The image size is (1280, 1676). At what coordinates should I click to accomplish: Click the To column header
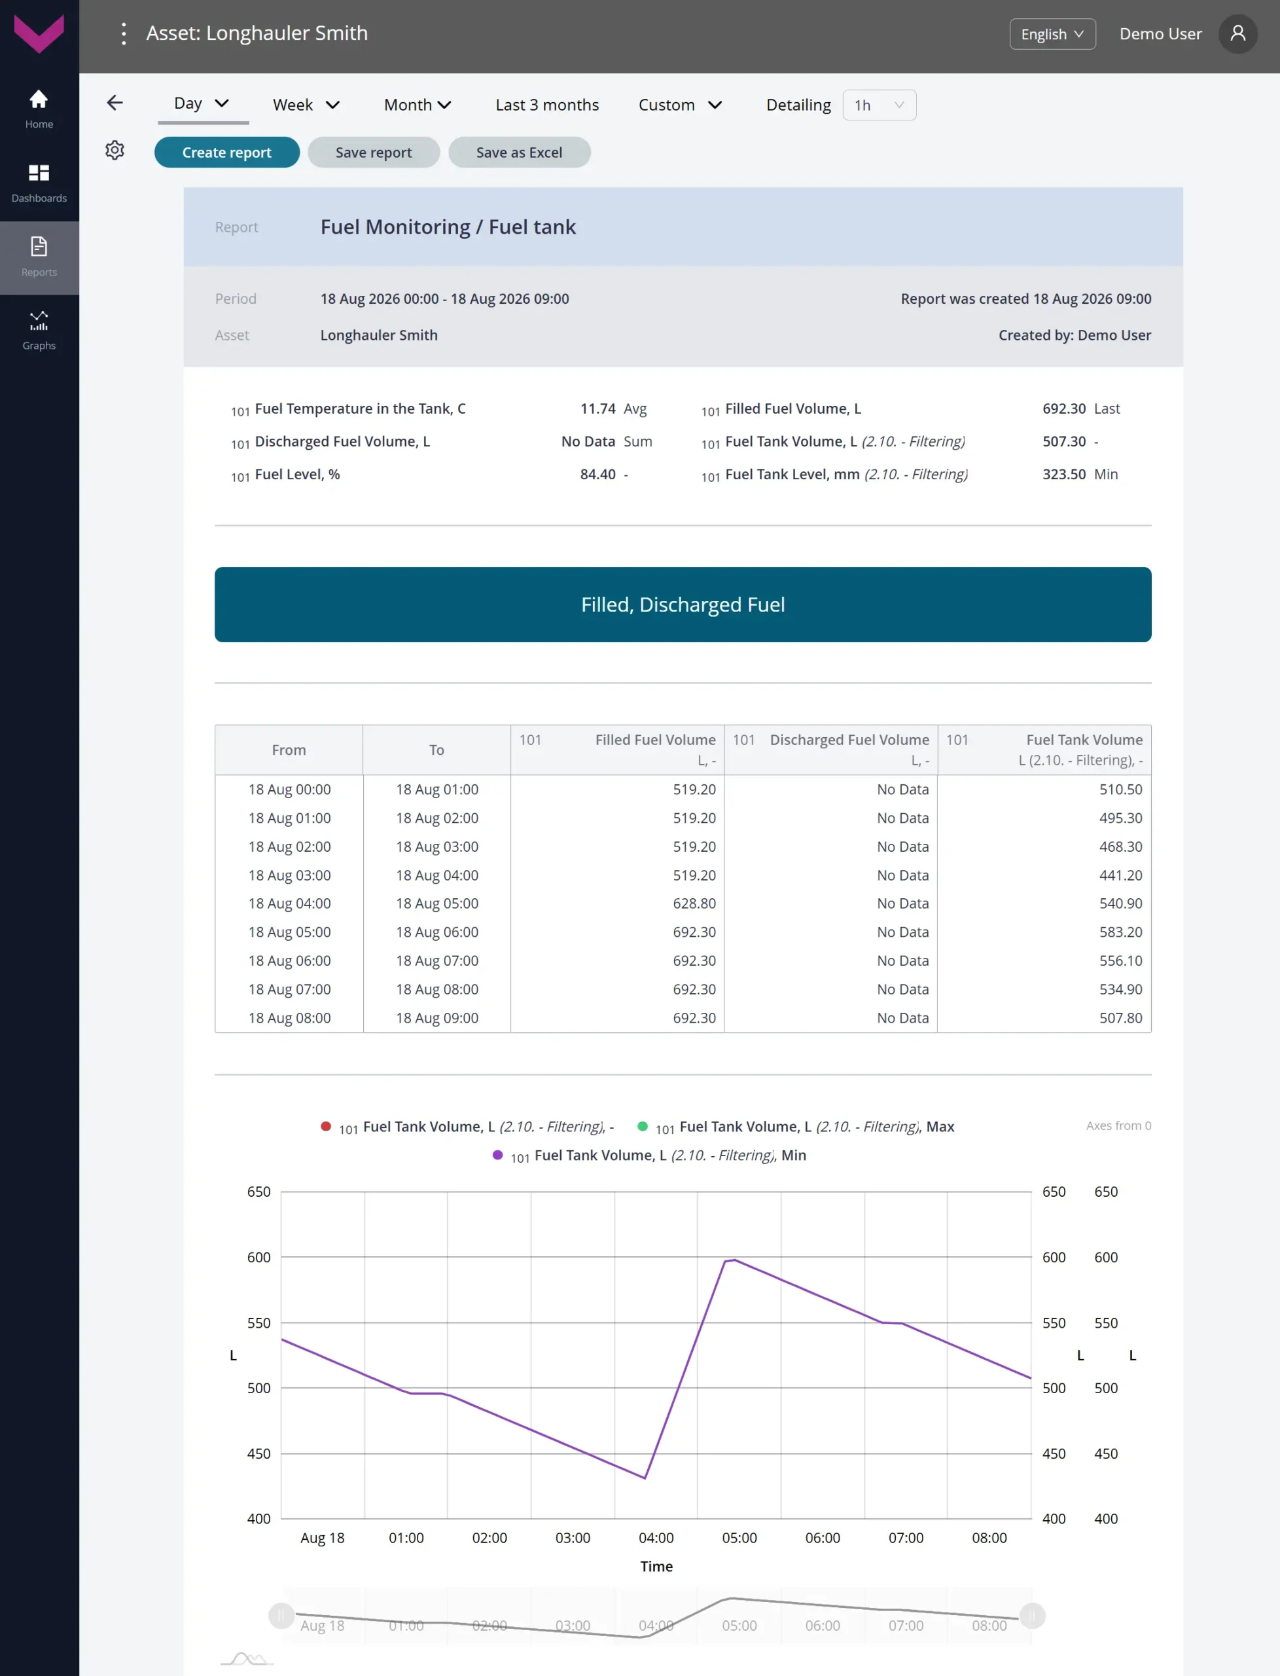(436, 750)
